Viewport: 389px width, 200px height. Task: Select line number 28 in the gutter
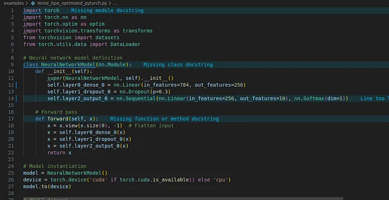point(11,193)
